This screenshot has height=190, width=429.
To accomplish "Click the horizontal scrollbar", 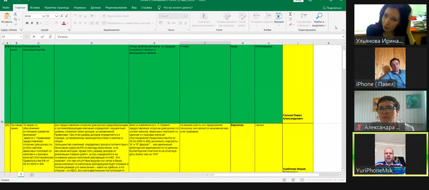I will pyautogui.click(x=266, y=175).
